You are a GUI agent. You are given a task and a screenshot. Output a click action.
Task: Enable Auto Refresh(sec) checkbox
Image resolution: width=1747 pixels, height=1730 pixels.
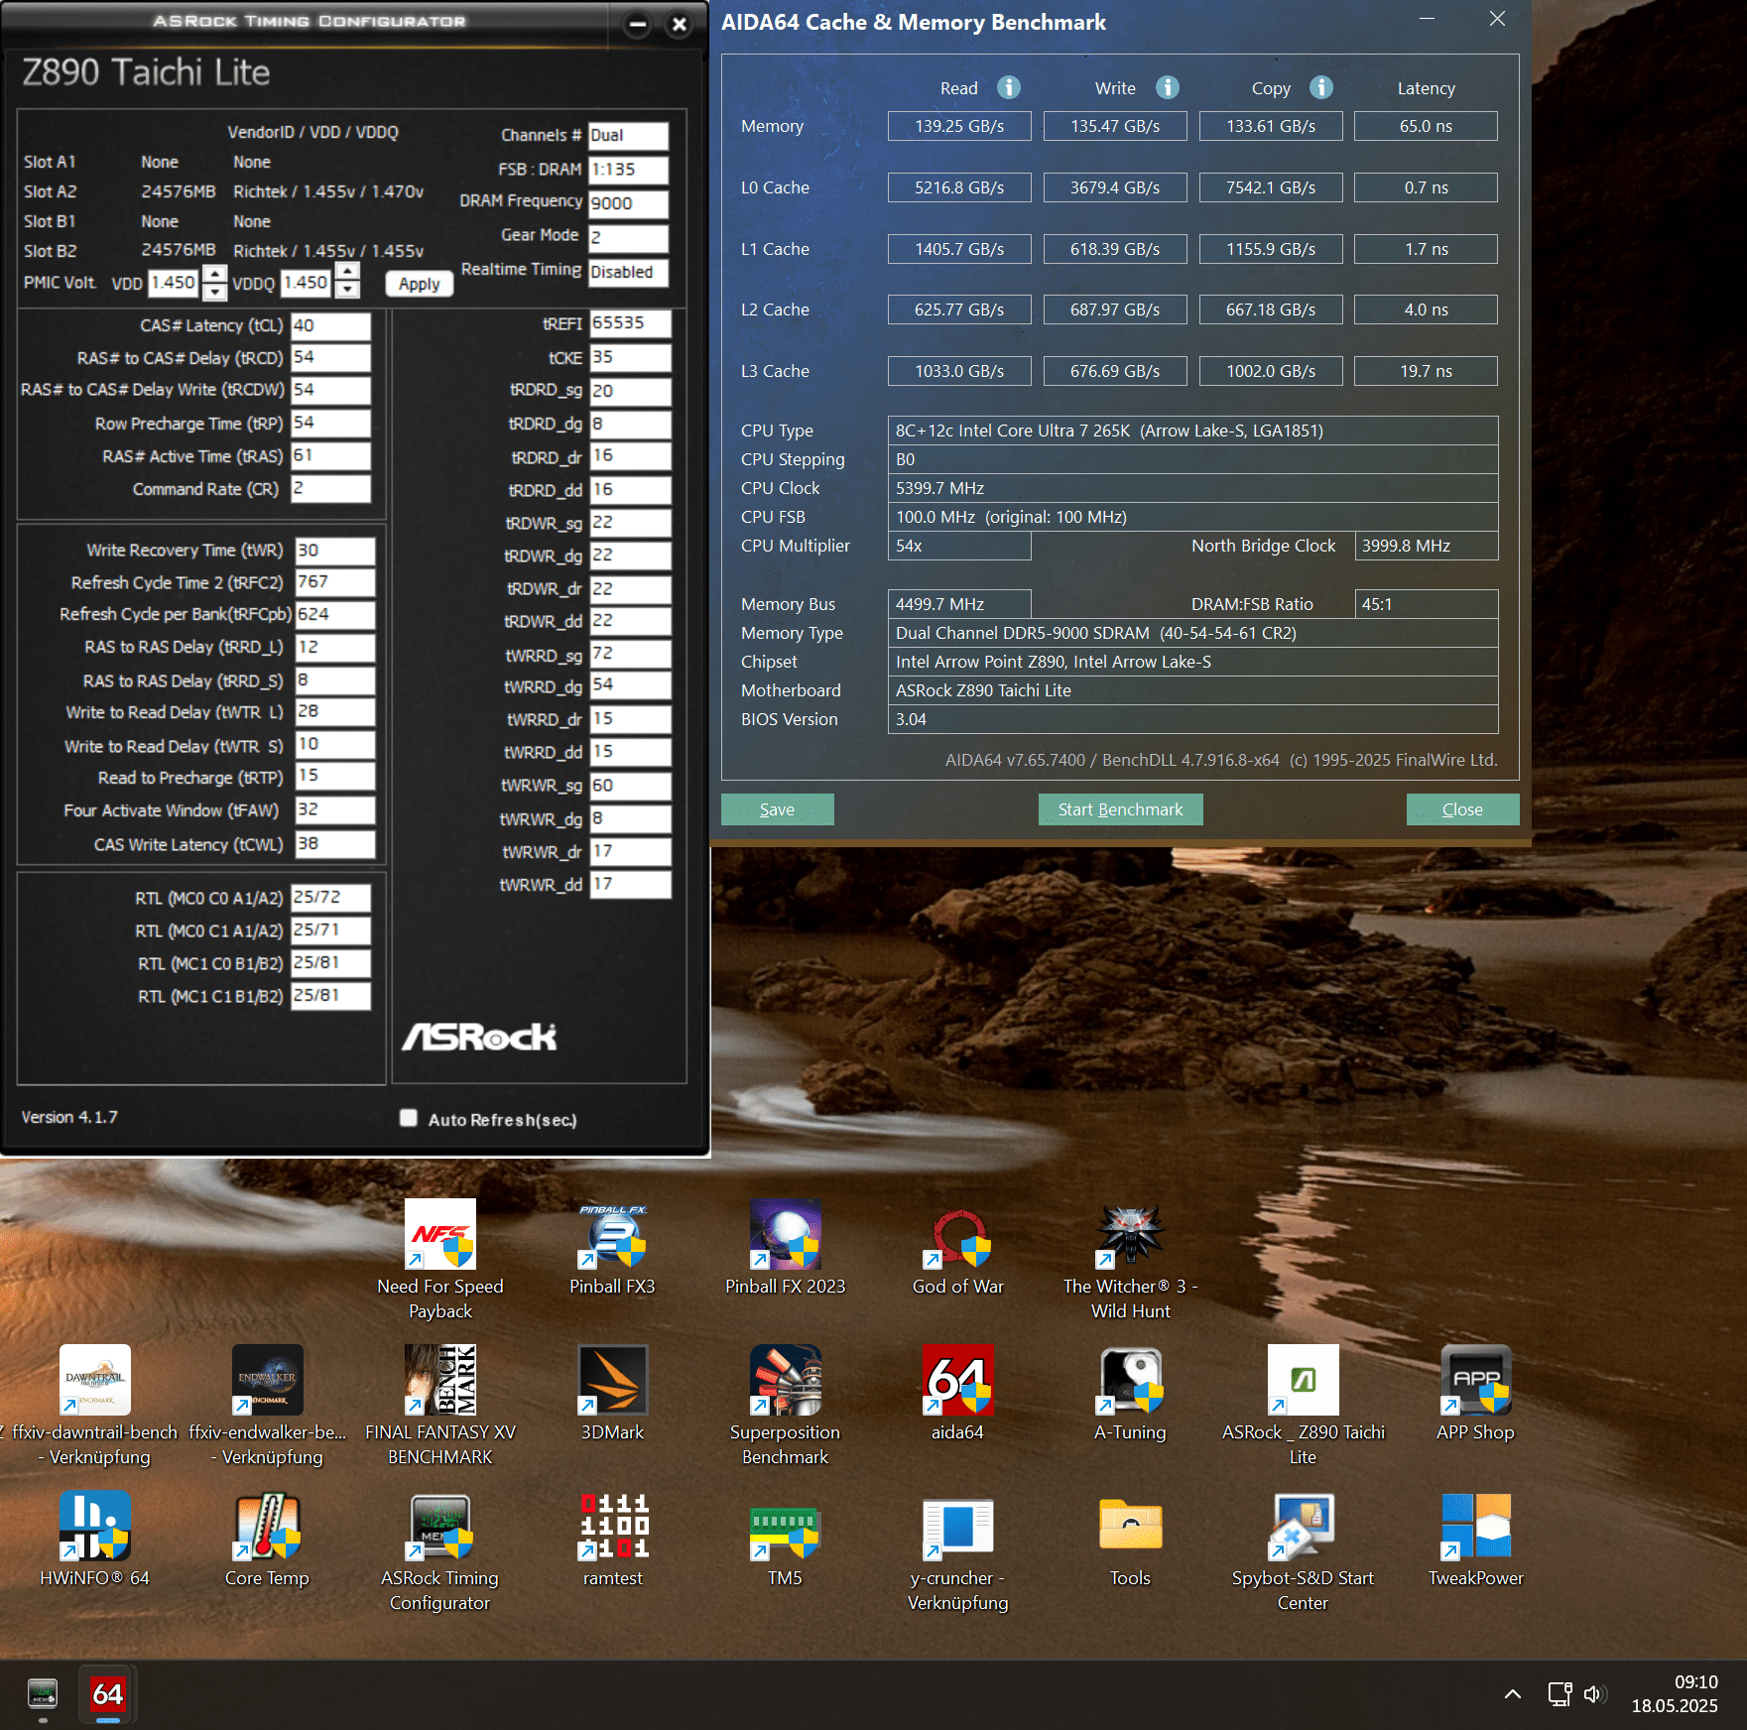(408, 1118)
